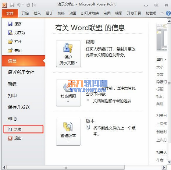
Task: Click the floppy disk icon beside 保存
Action: (10, 24)
